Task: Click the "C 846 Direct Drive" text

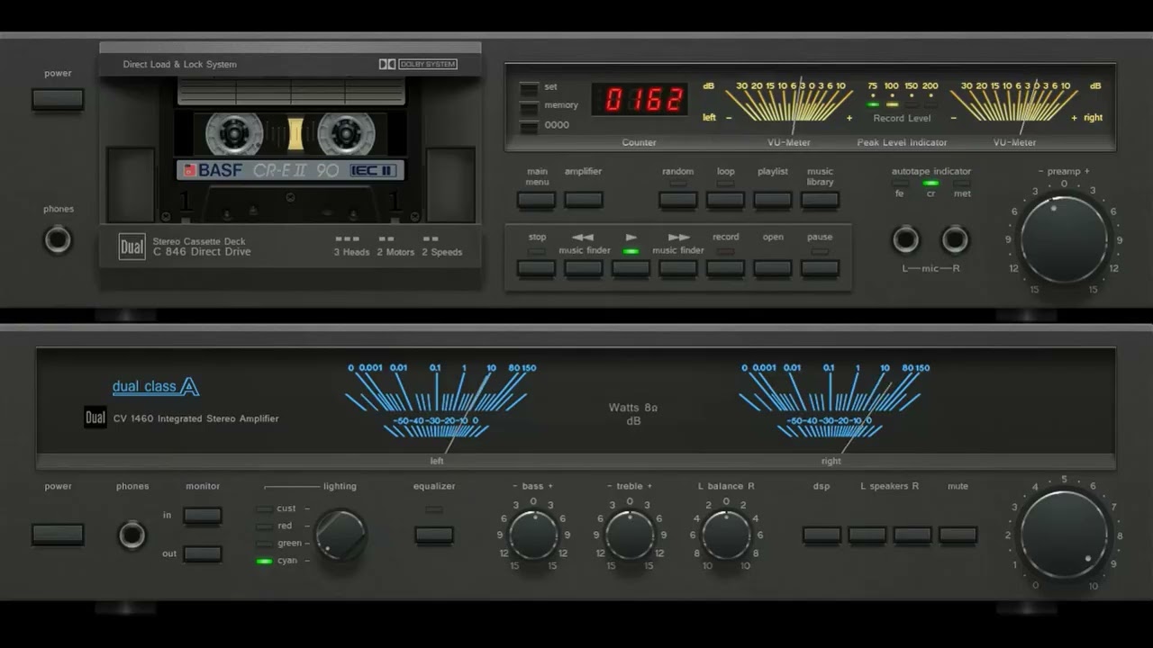Action: 202,252
